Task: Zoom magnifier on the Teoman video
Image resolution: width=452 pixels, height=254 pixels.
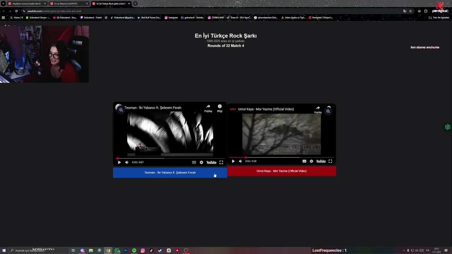Action: tap(121, 110)
